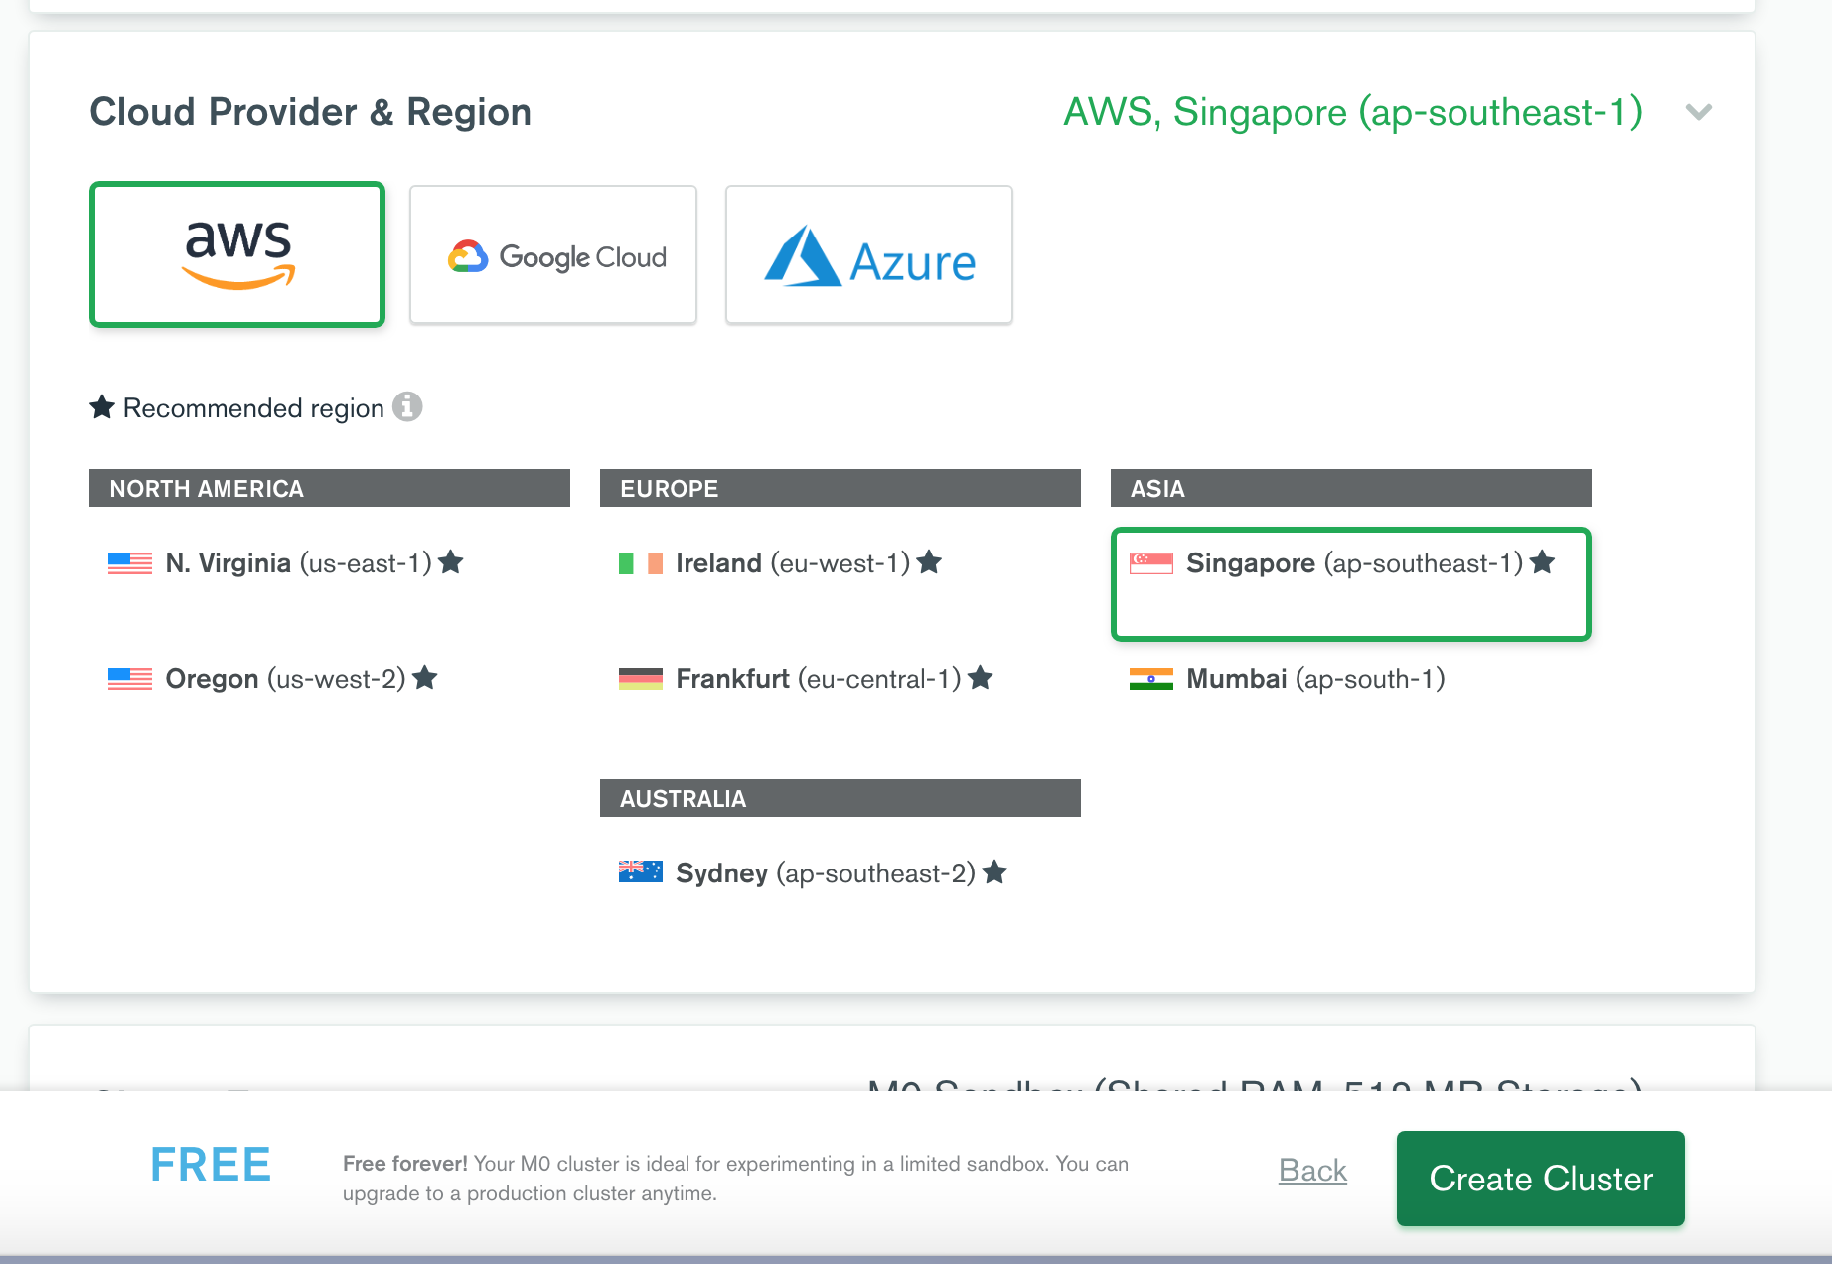The width and height of the screenshot is (1832, 1264).
Task: Select Singapore (ap-southeast-1) region
Action: pos(1351,584)
